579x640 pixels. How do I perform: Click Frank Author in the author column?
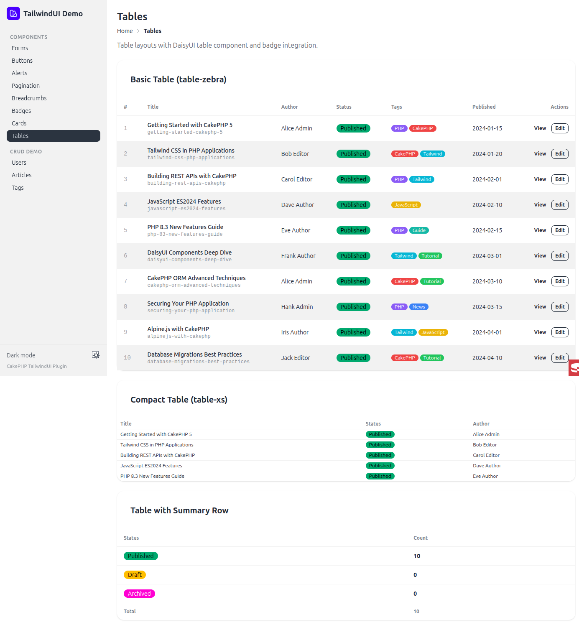pyautogui.click(x=298, y=256)
